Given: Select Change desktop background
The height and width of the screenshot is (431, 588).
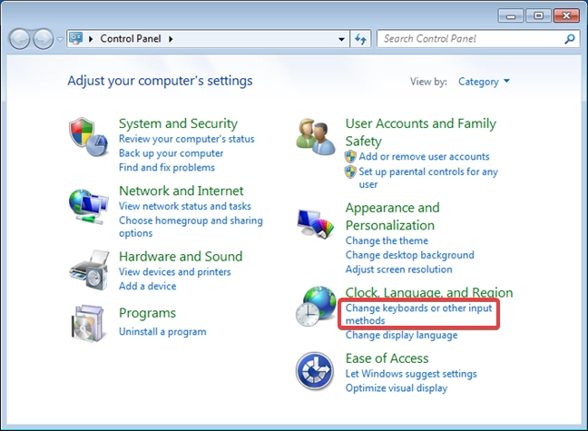Looking at the screenshot, I should point(409,255).
